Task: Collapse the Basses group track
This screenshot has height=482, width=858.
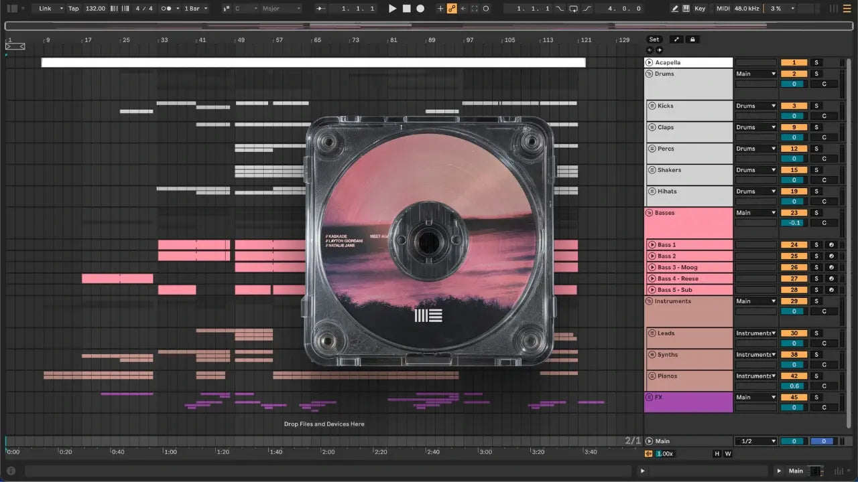Action: click(650, 213)
